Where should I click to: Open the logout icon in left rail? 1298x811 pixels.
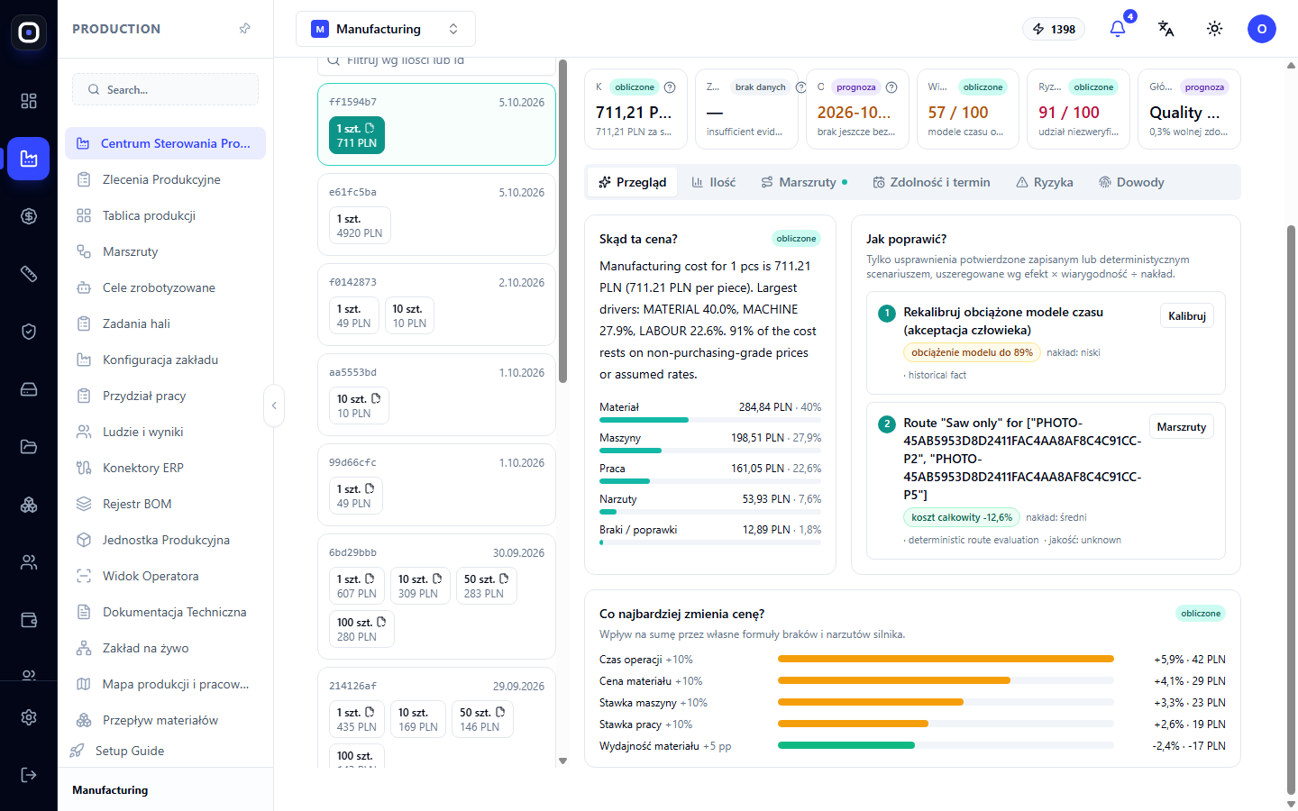[29, 775]
